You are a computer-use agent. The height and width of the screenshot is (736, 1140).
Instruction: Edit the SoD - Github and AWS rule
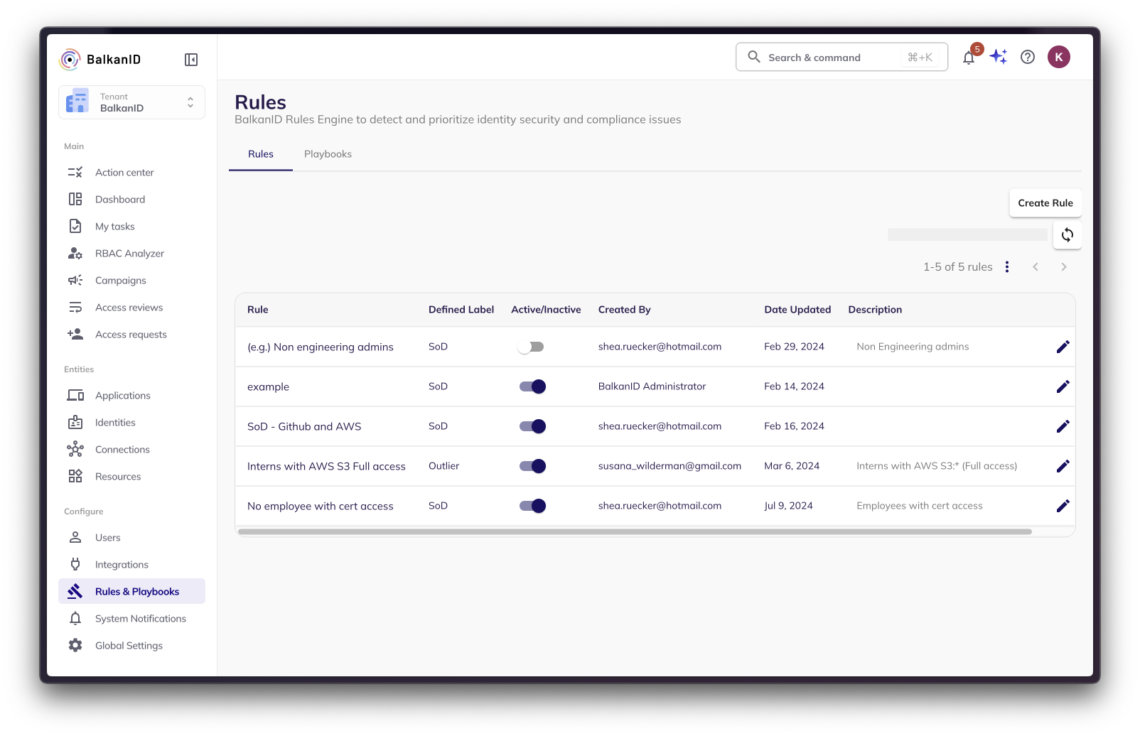click(x=1063, y=426)
